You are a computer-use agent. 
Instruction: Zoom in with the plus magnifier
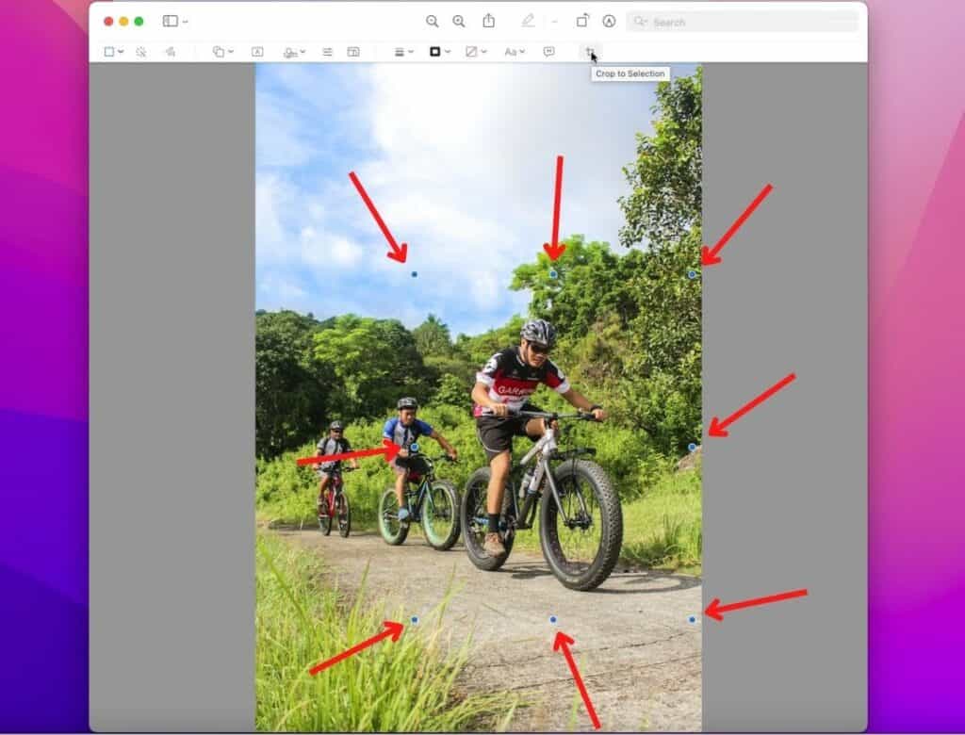(x=459, y=22)
